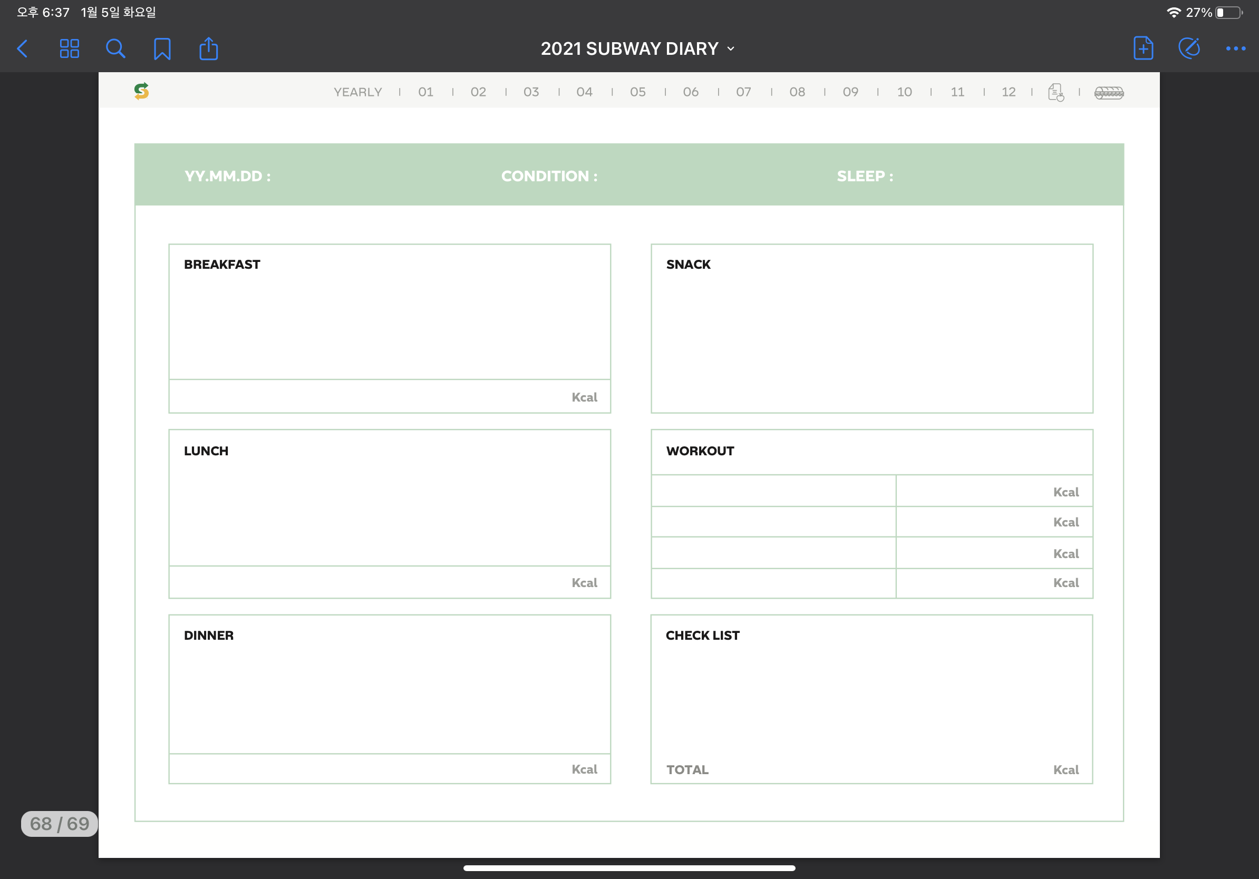Expand the 2021 SUBWAY DIARY title dropdown
The height and width of the screenshot is (879, 1259).
click(x=637, y=49)
